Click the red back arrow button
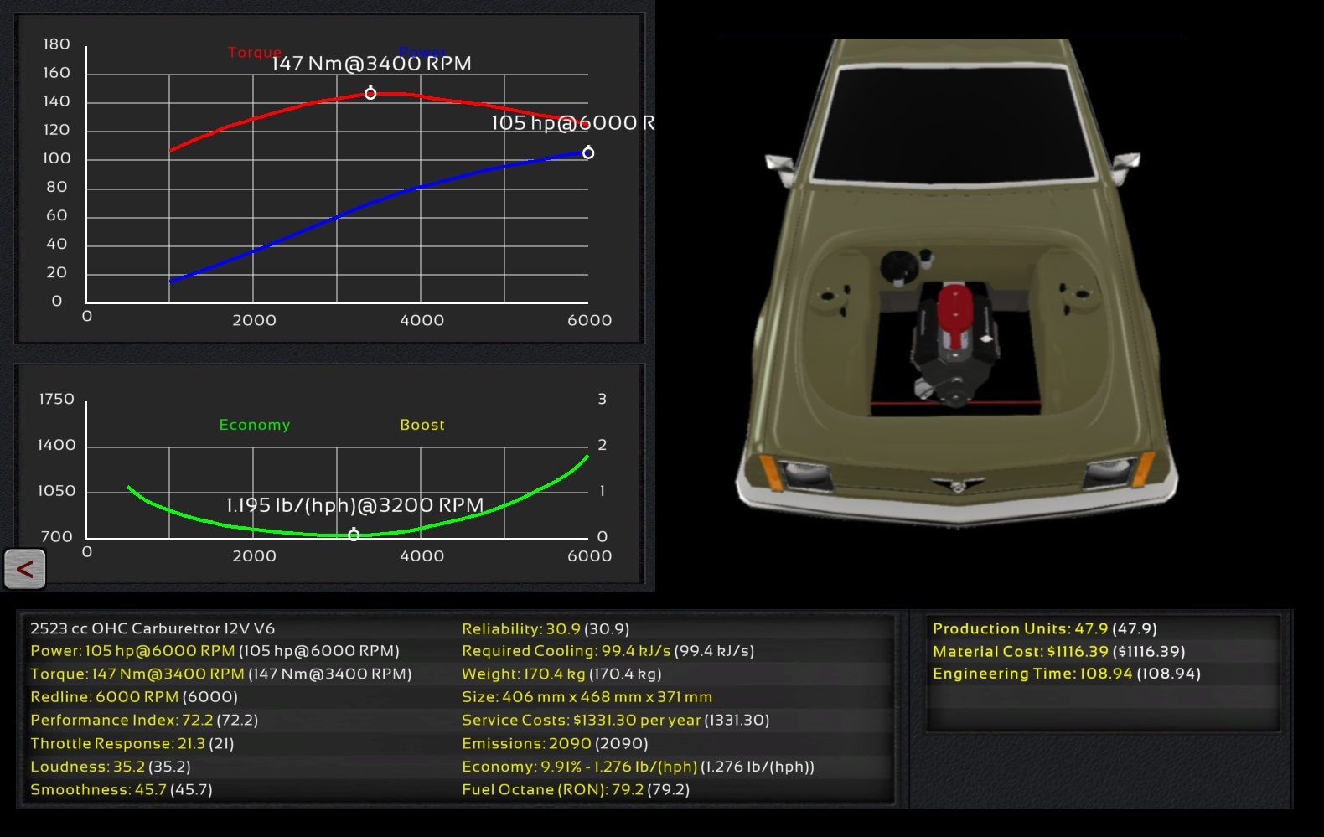Screen dimensions: 1324x837 click(24, 570)
